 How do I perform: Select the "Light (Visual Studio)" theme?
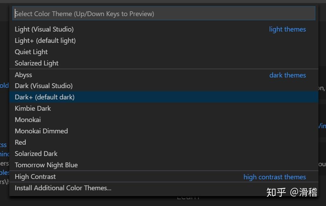click(44, 29)
